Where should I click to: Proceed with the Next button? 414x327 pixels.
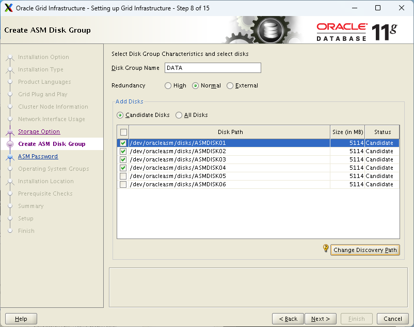coord(321,319)
